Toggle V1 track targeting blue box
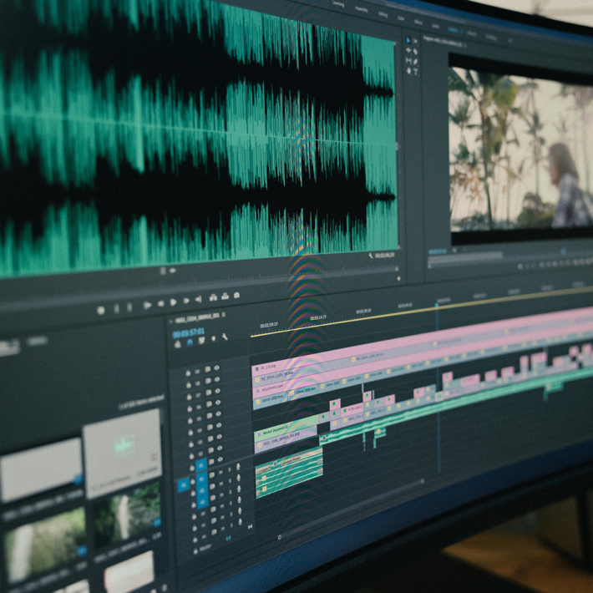The height and width of the screenshot is (593, 593). point(201,465)
